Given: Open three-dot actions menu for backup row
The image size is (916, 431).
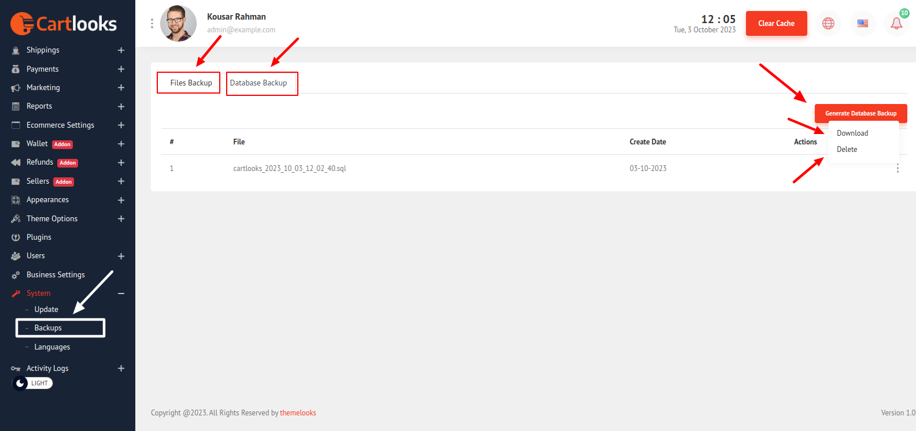Looking at the screenshot, I should [x=897, y=168].
